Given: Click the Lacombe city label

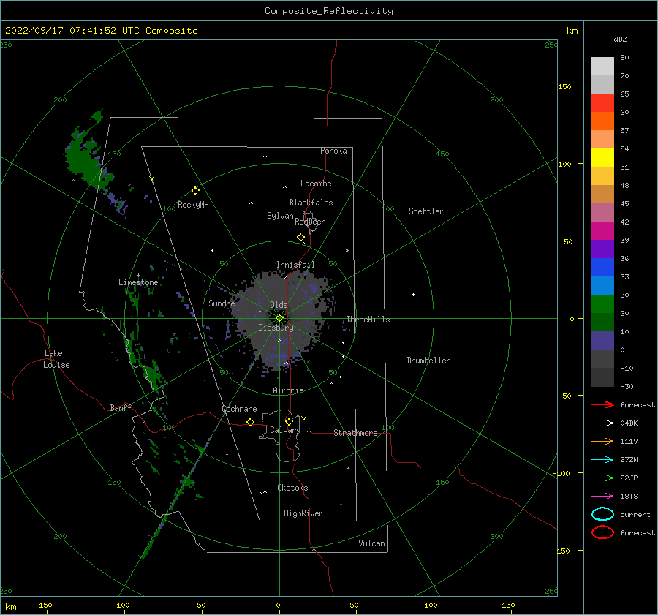Looking at the screenshot, I should (316, 184).
